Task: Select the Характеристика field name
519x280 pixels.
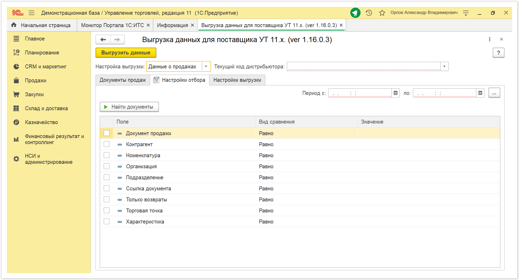Action: (145, 222)
